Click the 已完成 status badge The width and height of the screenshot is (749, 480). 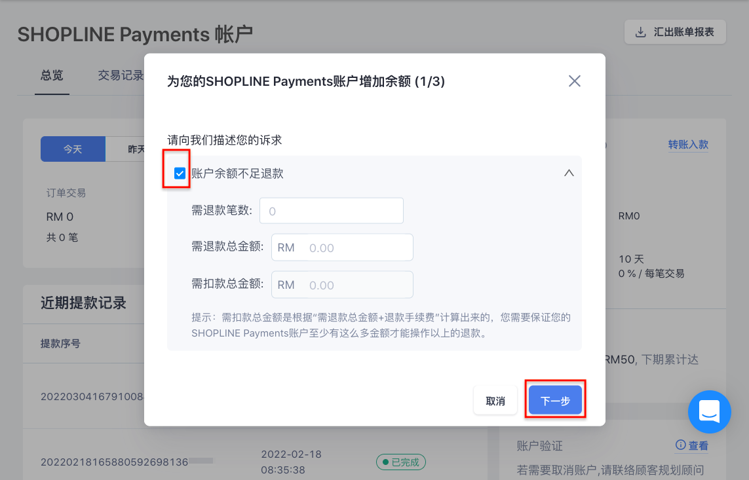pos(401,462)
